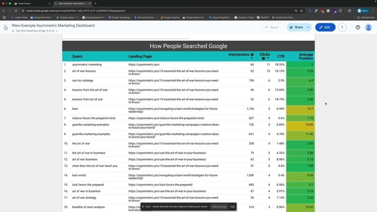Click the 'bani' query row

point(188,110)
